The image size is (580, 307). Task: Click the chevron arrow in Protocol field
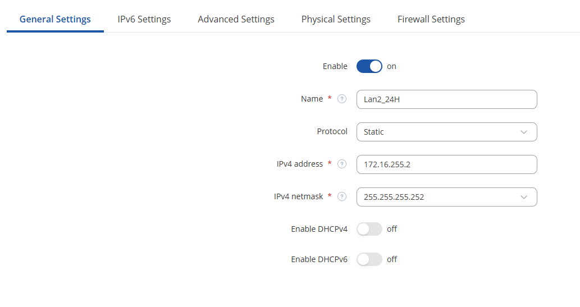click(524, 132)
